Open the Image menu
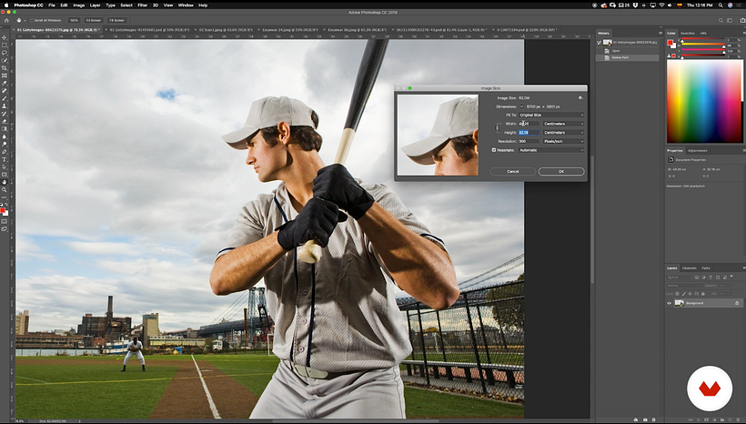This screenshot has height=424, width=746. (78, 5)
